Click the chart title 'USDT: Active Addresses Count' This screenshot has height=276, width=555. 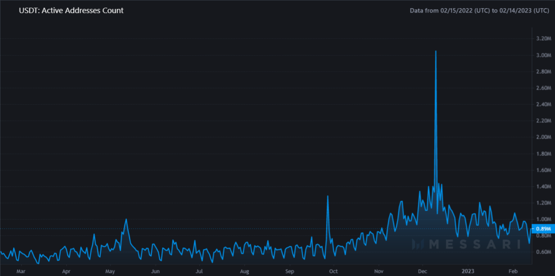(x=71, y=11)
